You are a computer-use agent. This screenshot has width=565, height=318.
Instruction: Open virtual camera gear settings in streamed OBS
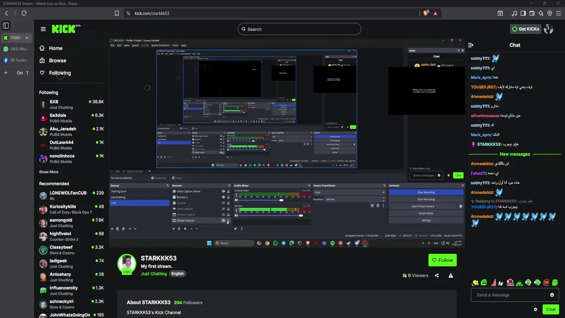[x=461, y=206]
